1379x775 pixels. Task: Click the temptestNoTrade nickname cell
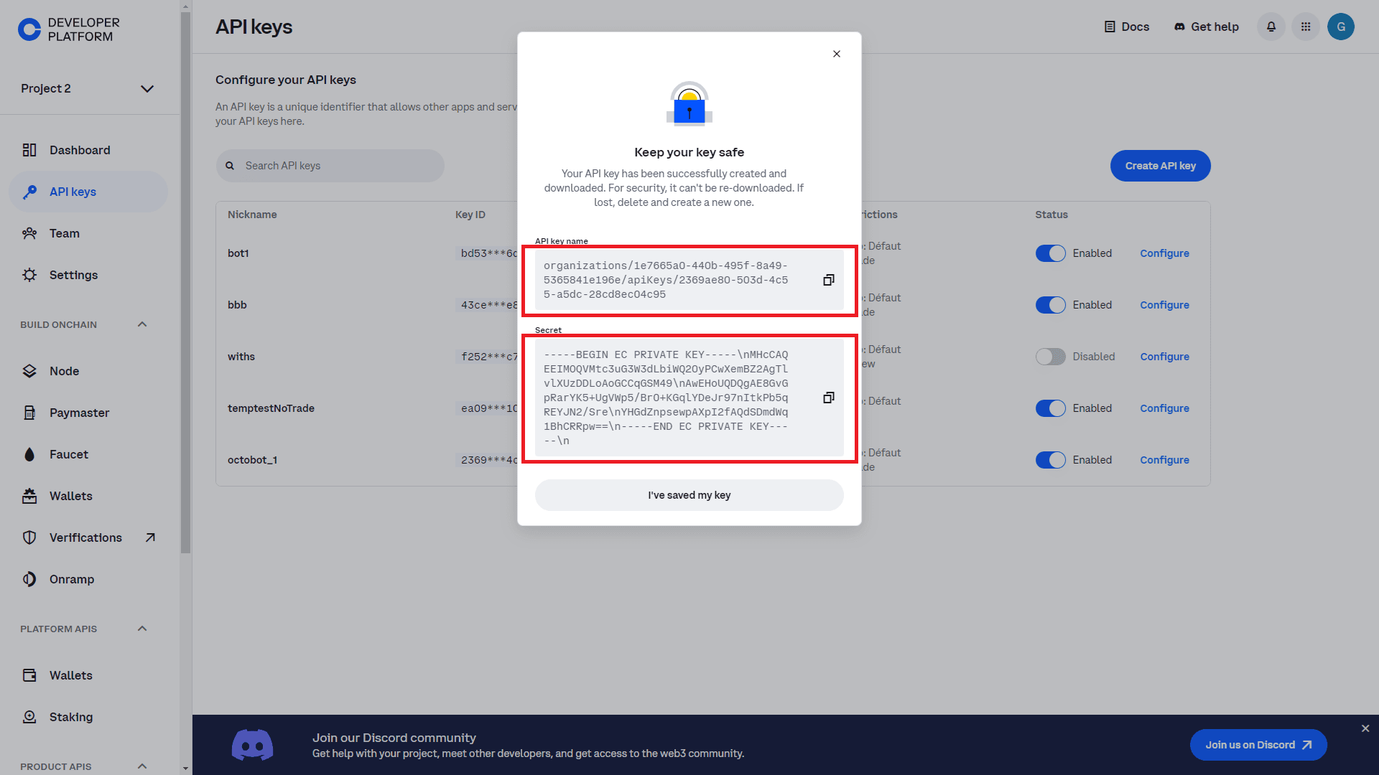point(271,408)
